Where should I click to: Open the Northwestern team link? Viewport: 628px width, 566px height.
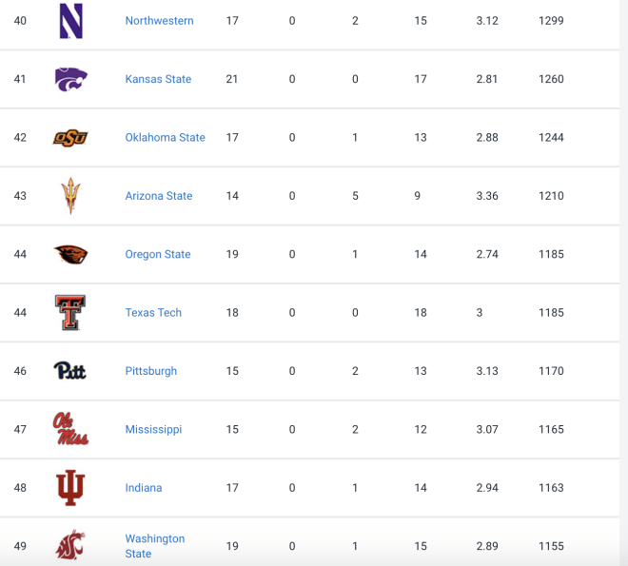[160, 21]
